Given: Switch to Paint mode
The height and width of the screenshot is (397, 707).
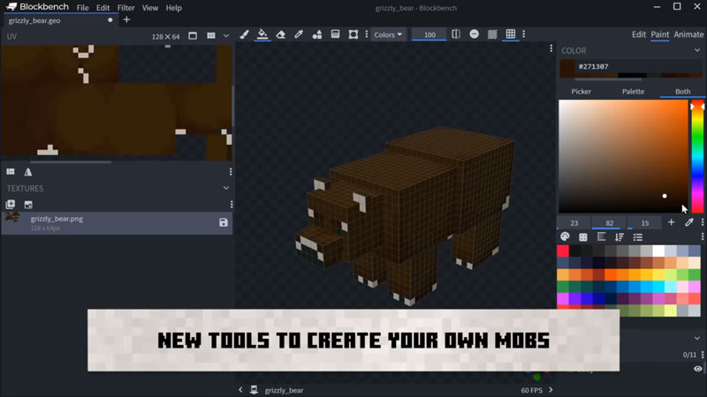Looking at the screenshot, I should 659,34.
